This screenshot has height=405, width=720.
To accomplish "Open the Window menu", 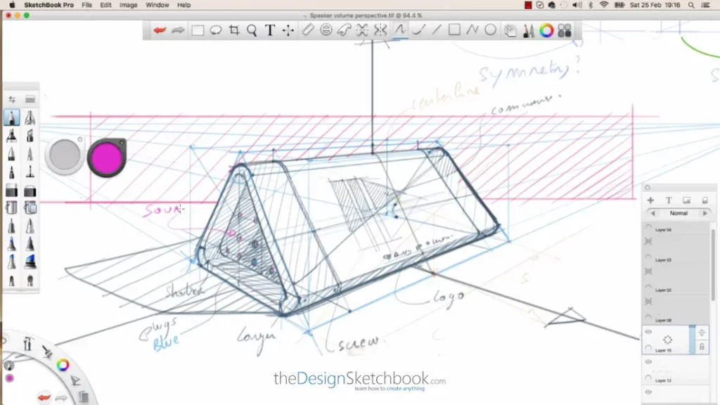I will coord(157,5).
